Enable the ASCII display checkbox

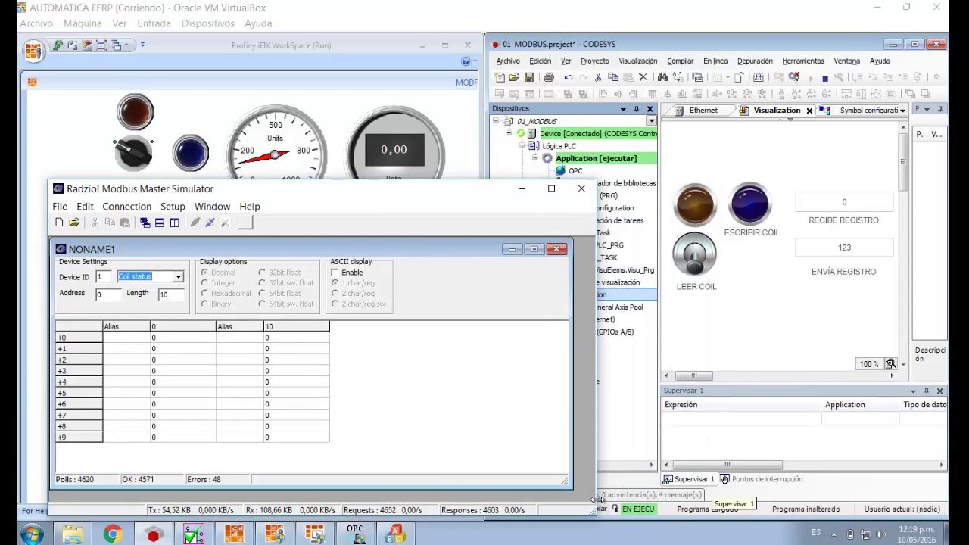coord(335,272)
